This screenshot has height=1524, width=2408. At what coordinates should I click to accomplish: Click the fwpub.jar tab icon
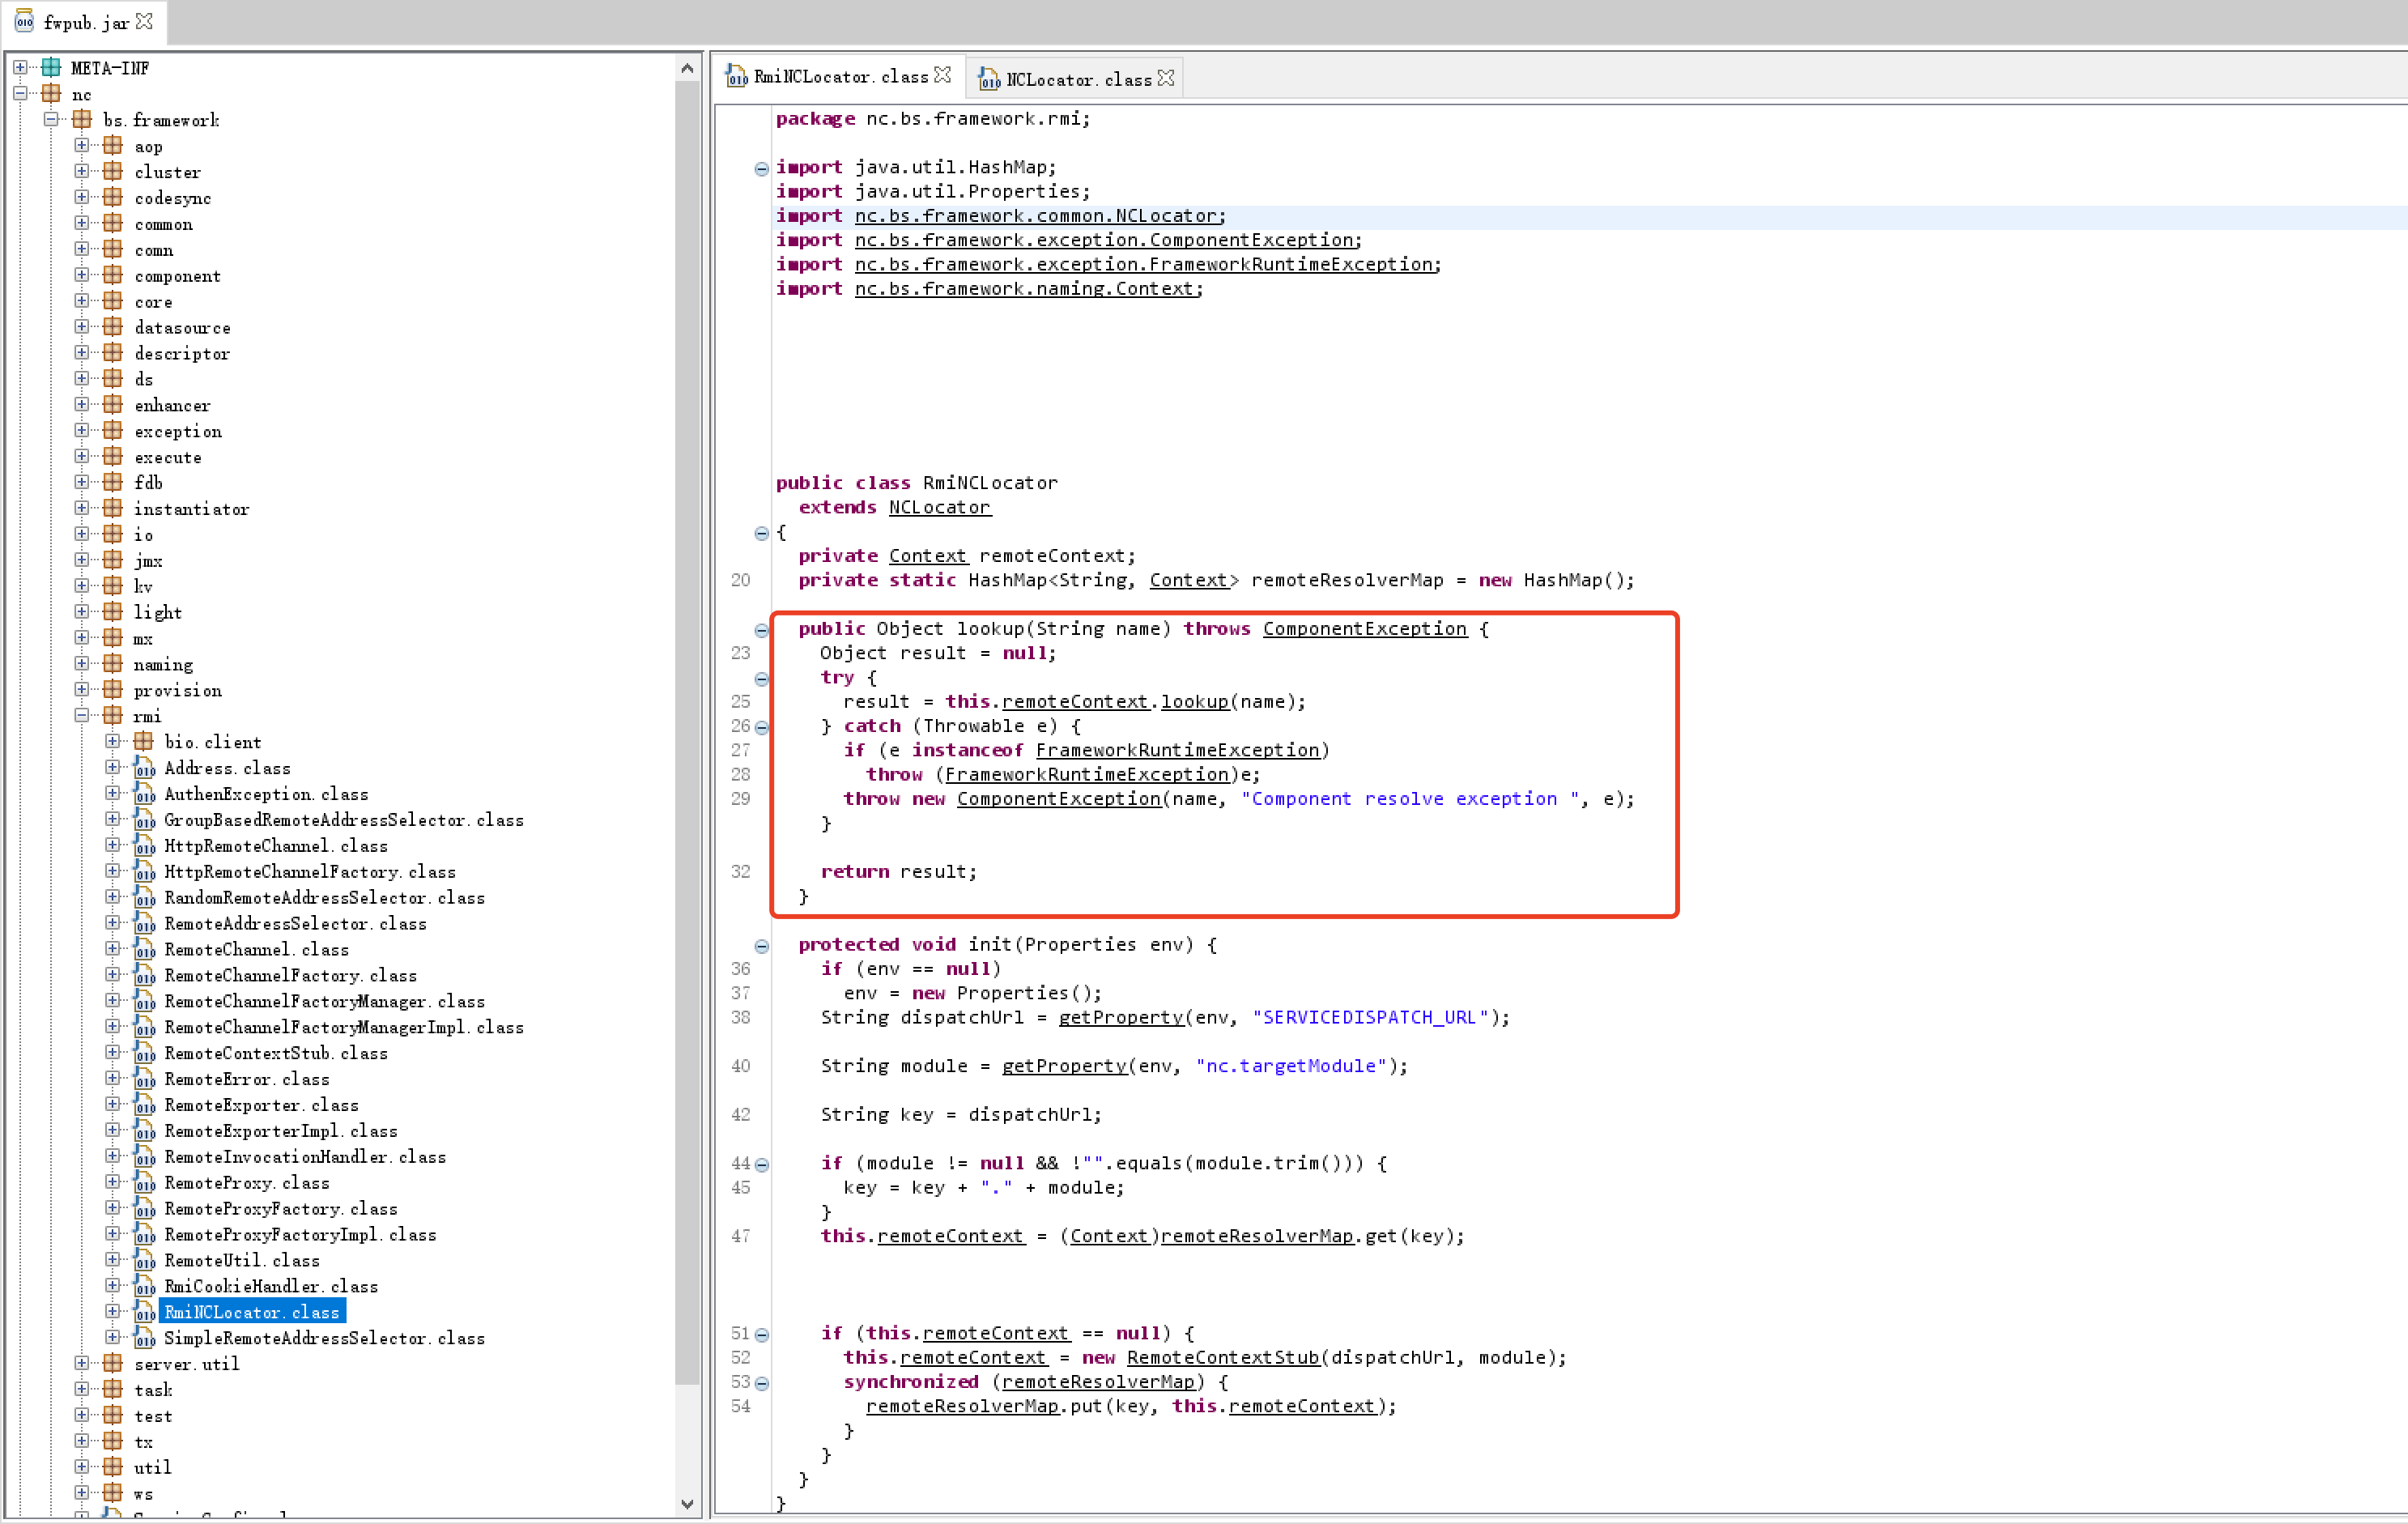(x=24, y=21)
